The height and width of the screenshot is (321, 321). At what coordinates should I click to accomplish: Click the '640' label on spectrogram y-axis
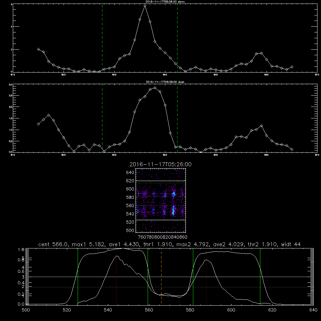[x=130, y=173]
